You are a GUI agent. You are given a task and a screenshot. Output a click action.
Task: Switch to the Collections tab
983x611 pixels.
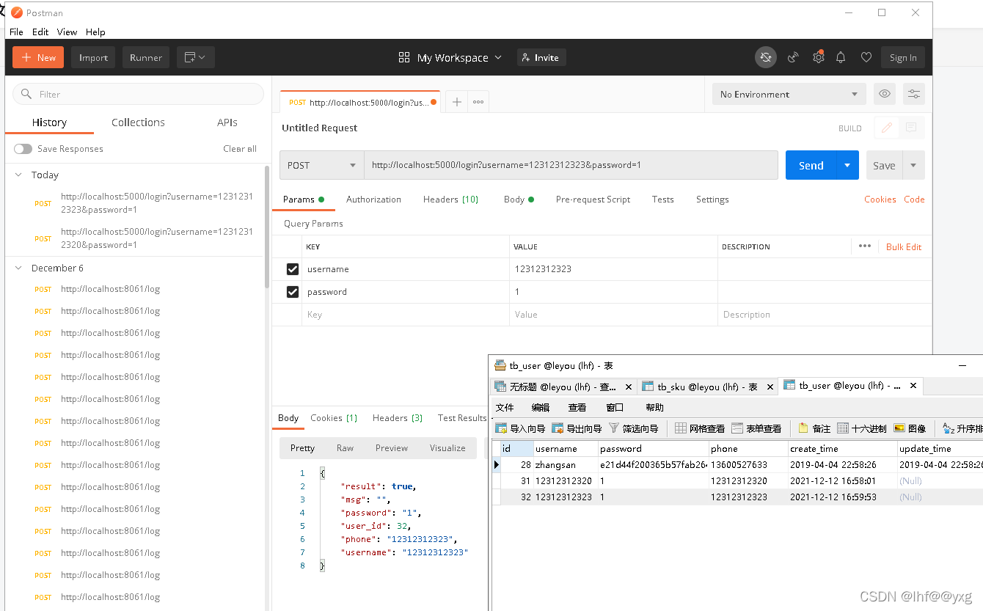138,122
